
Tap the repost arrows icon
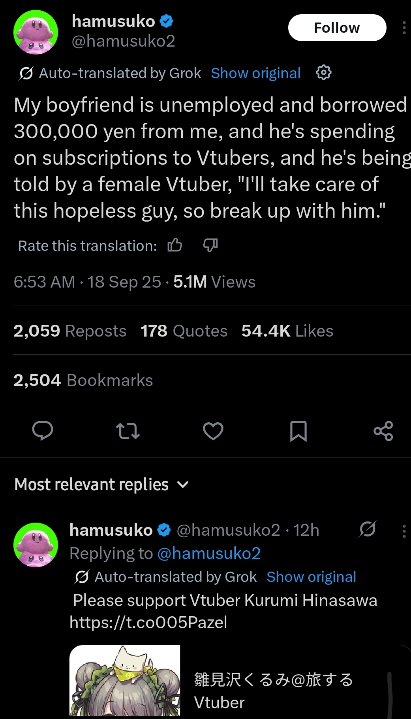coord(128,431)
